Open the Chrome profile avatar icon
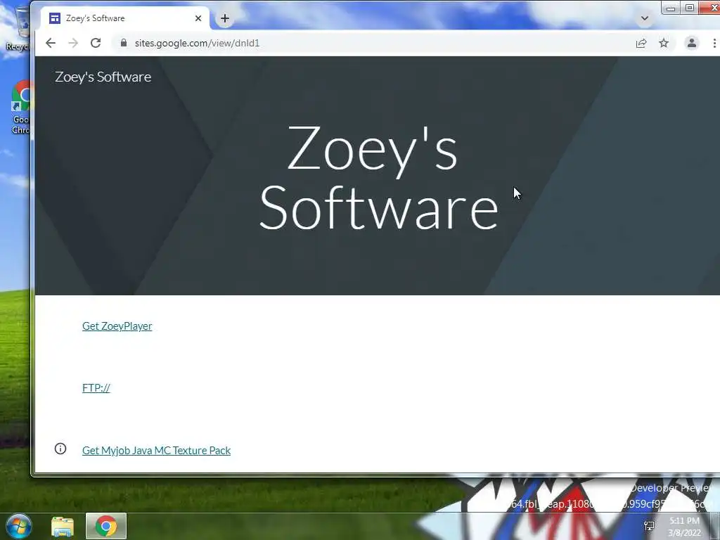Viewport: 720px width, 540px height. [692, 43]
